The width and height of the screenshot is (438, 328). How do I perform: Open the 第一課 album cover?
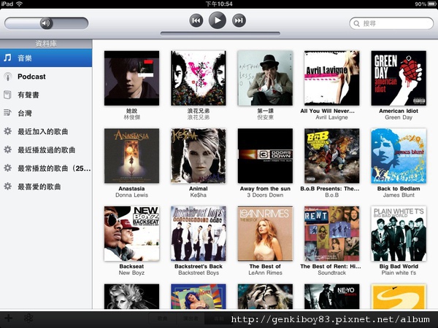(265, 78)
